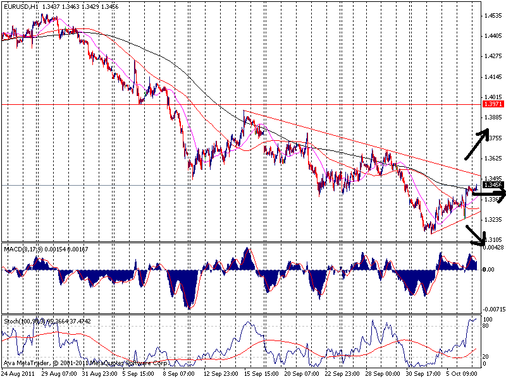Click the 8 Sep 07:00 time label
Image resolution: width=506 pixels, height=379 pixels.
pyautogui.click(x=178, y=373)
